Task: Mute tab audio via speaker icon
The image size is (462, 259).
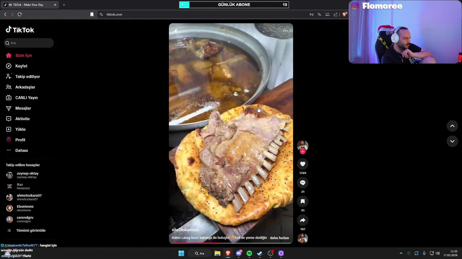Action: pos(10,5)
